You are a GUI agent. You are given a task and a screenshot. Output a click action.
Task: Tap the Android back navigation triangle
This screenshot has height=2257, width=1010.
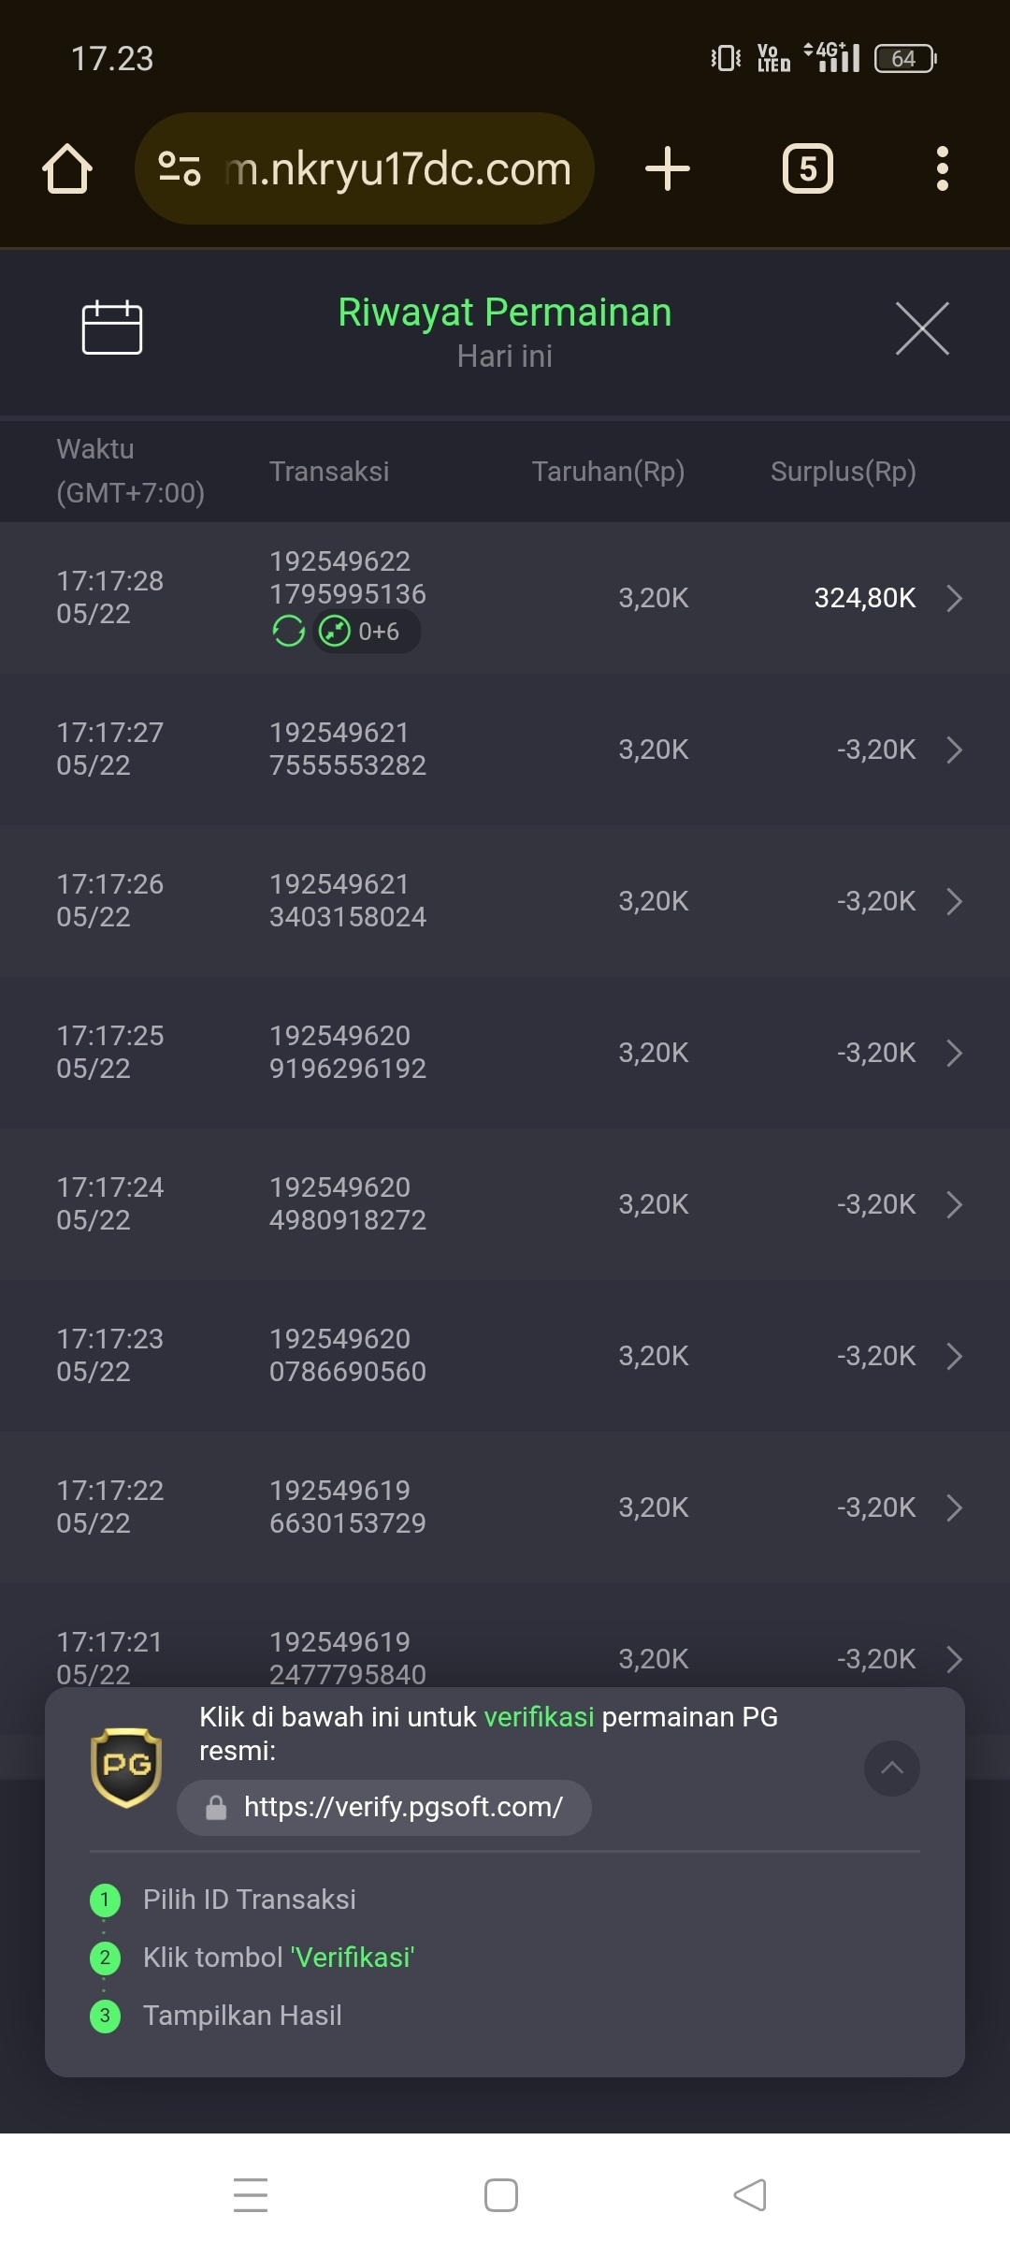click(750, 2195)
